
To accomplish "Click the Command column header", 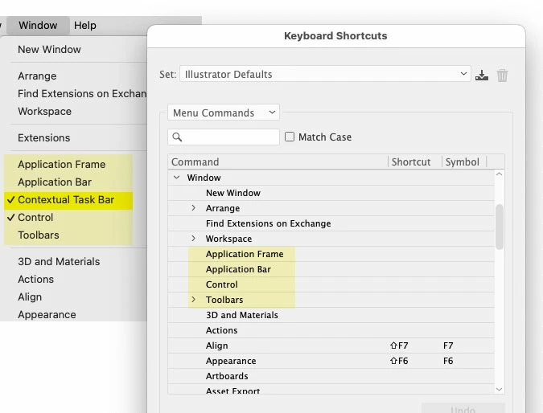I will 278,162.
